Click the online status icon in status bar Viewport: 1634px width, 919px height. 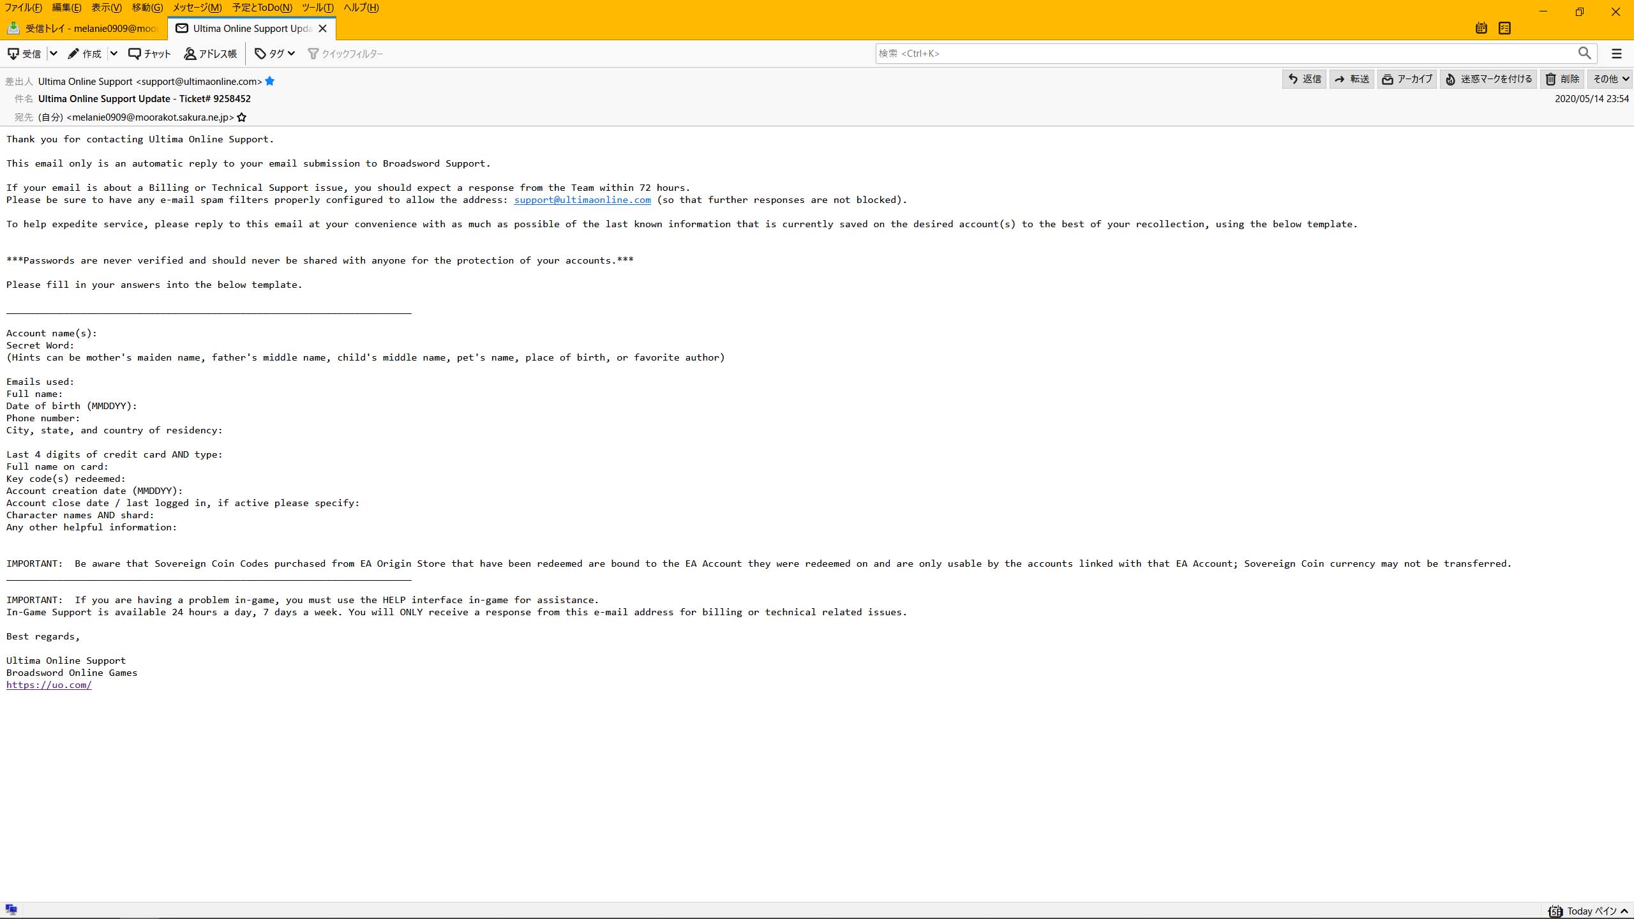pyautogui.click(x=11, y=910)
